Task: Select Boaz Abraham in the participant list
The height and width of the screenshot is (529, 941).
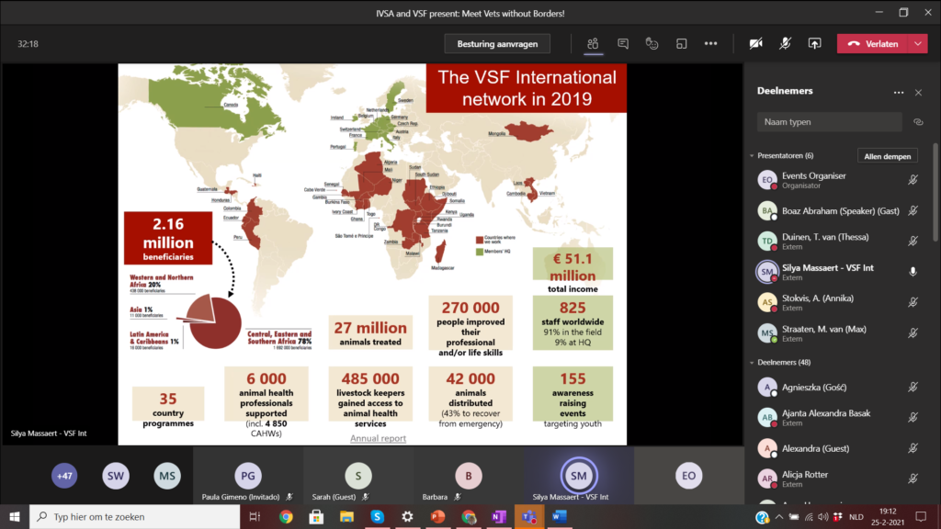Action: point(827,210)
